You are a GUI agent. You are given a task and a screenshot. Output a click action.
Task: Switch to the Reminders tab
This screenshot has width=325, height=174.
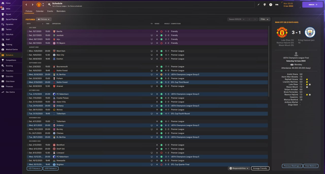pyautogui.click(x=61, y=11)
